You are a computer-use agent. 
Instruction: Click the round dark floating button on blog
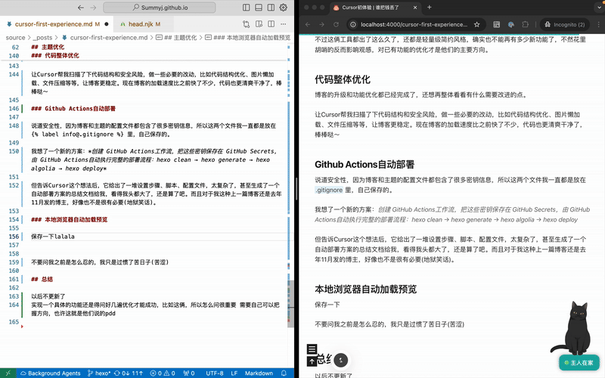[x=341, y=361]
